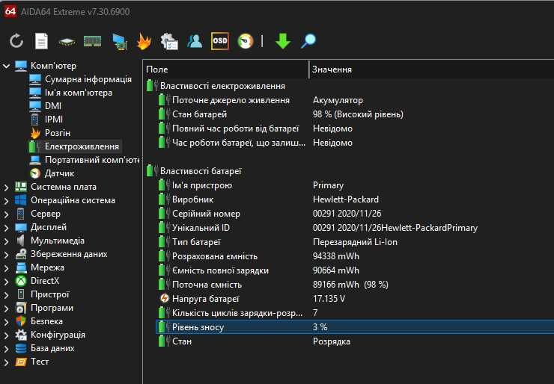Image resolution: width=554 pixels, height=384 pixels.
Task: Select the Рівень зносу row
Action: (355, 327)
